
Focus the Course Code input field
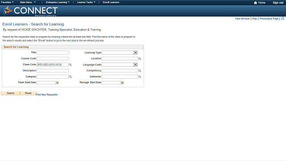(x=53, y=59)
